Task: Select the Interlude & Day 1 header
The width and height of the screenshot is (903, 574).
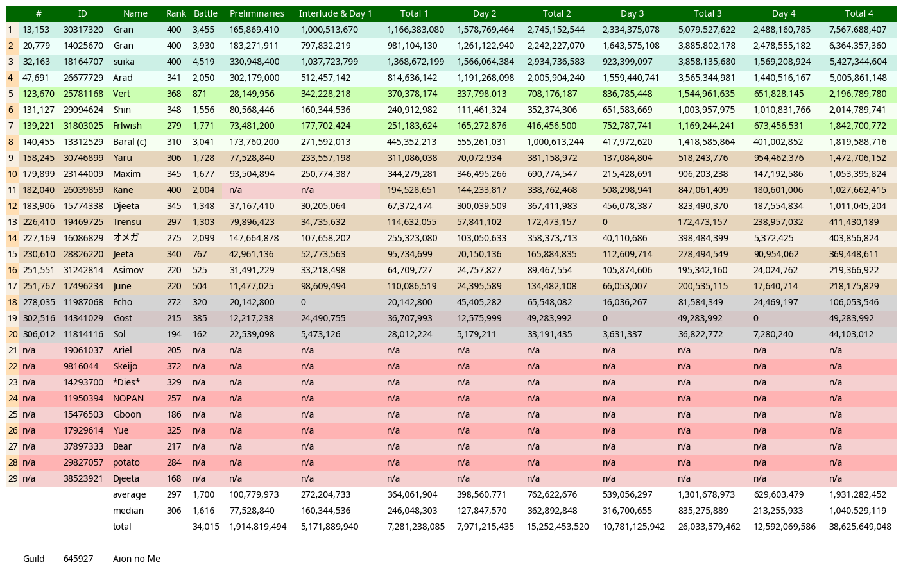Action: [335, 13]
